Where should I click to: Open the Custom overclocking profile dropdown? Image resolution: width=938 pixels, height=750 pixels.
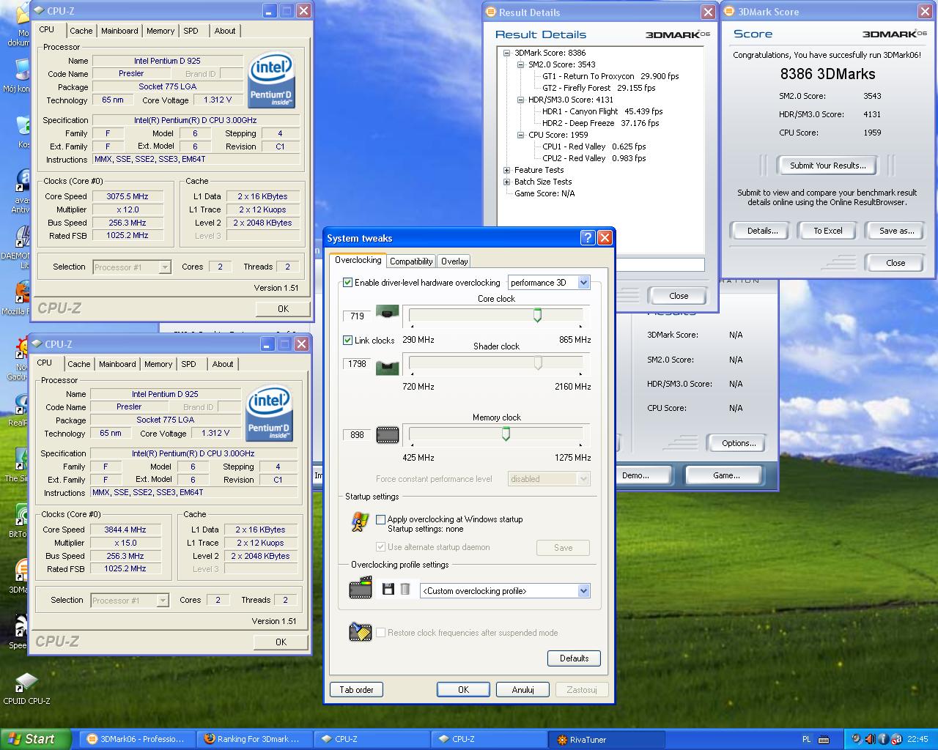point(505,590)
